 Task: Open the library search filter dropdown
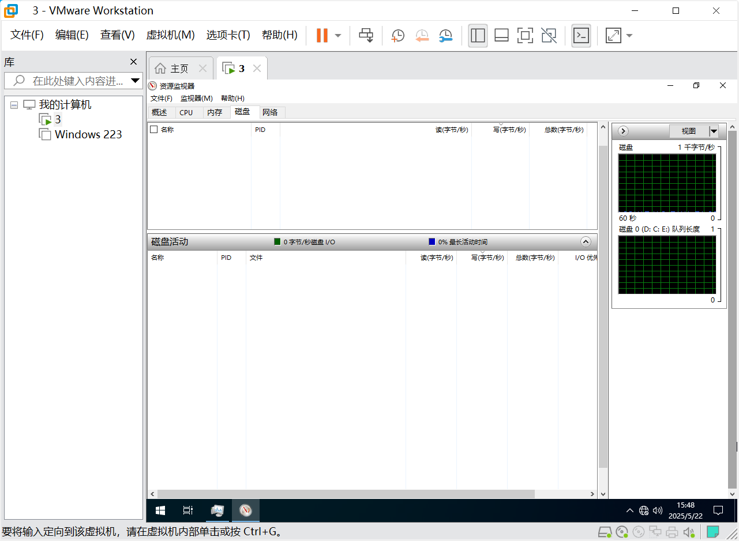135,81
